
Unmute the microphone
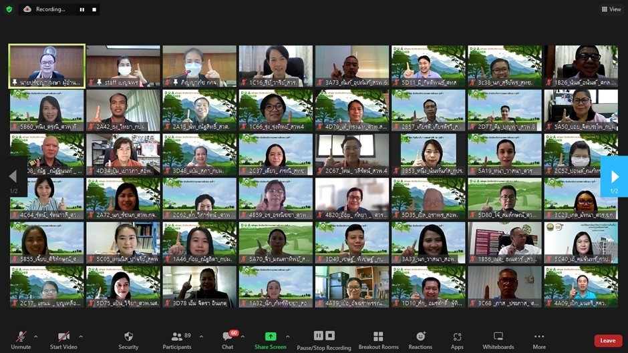pos(21,340)
